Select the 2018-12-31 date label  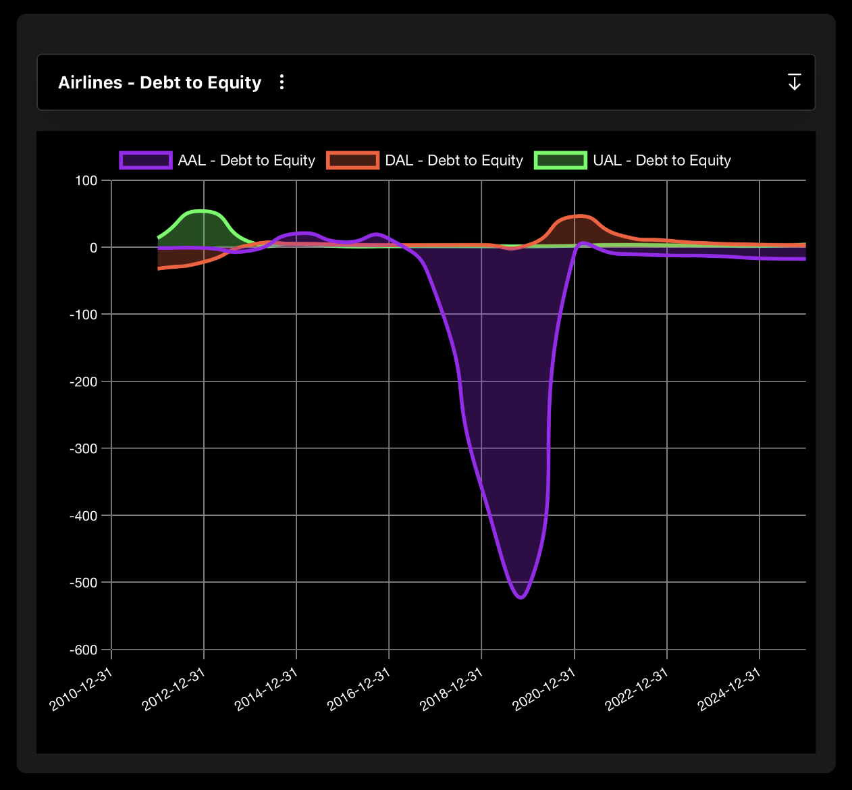coord(452,689)
